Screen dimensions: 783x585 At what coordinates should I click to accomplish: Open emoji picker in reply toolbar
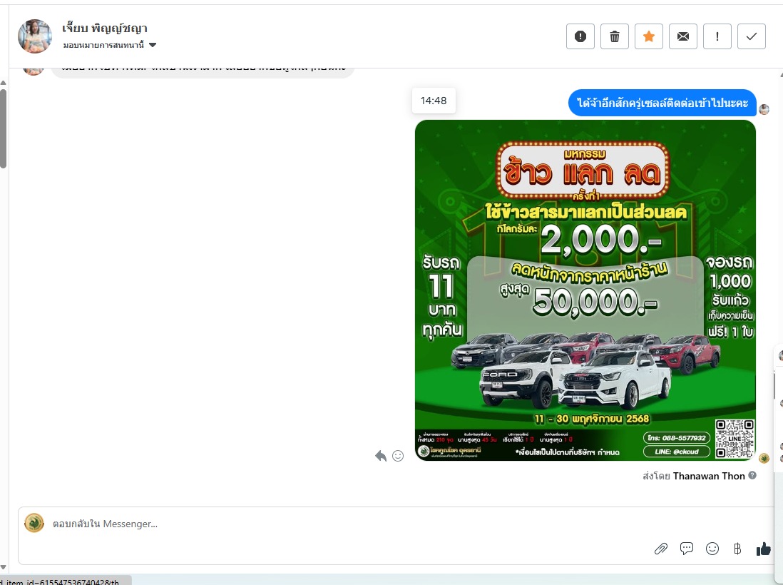(712, 549)
